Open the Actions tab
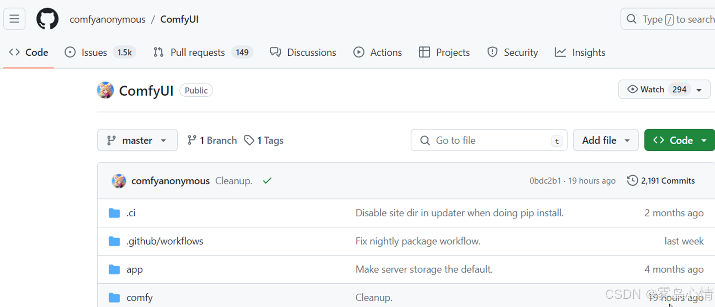 [378, 52]
